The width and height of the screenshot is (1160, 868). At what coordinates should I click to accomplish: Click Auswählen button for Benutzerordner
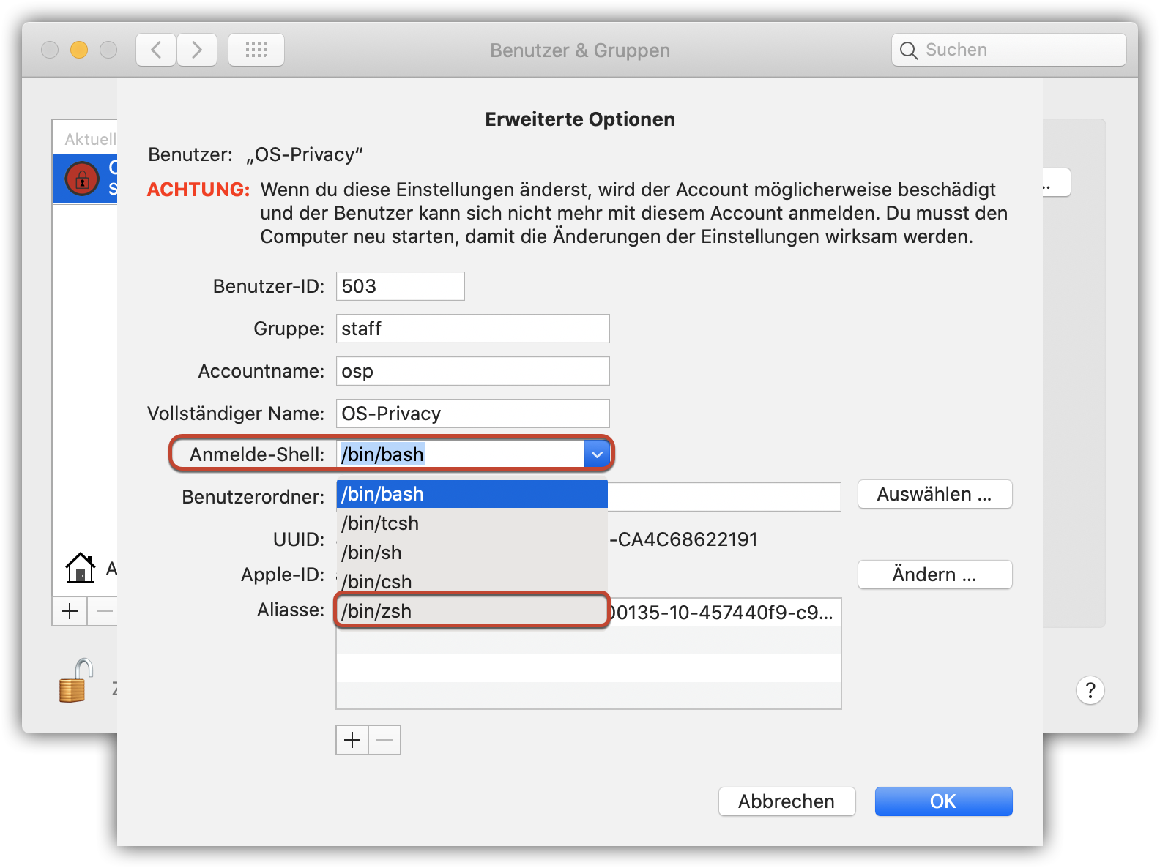934,494
